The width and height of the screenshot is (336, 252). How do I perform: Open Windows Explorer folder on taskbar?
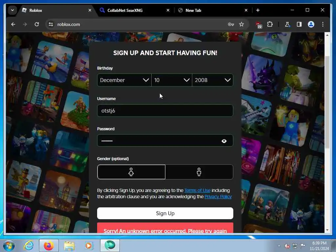tap(69, 245)
